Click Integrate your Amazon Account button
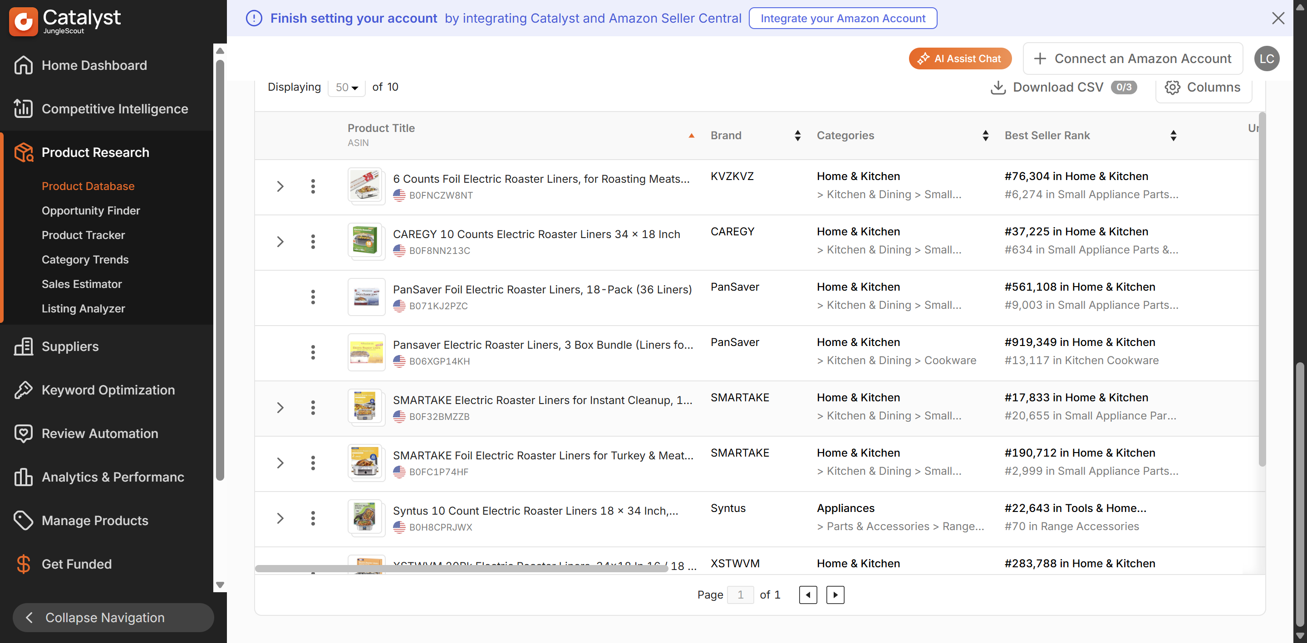Image resolution: width=1307 pixels, height=643 pixels. (843, 18)
